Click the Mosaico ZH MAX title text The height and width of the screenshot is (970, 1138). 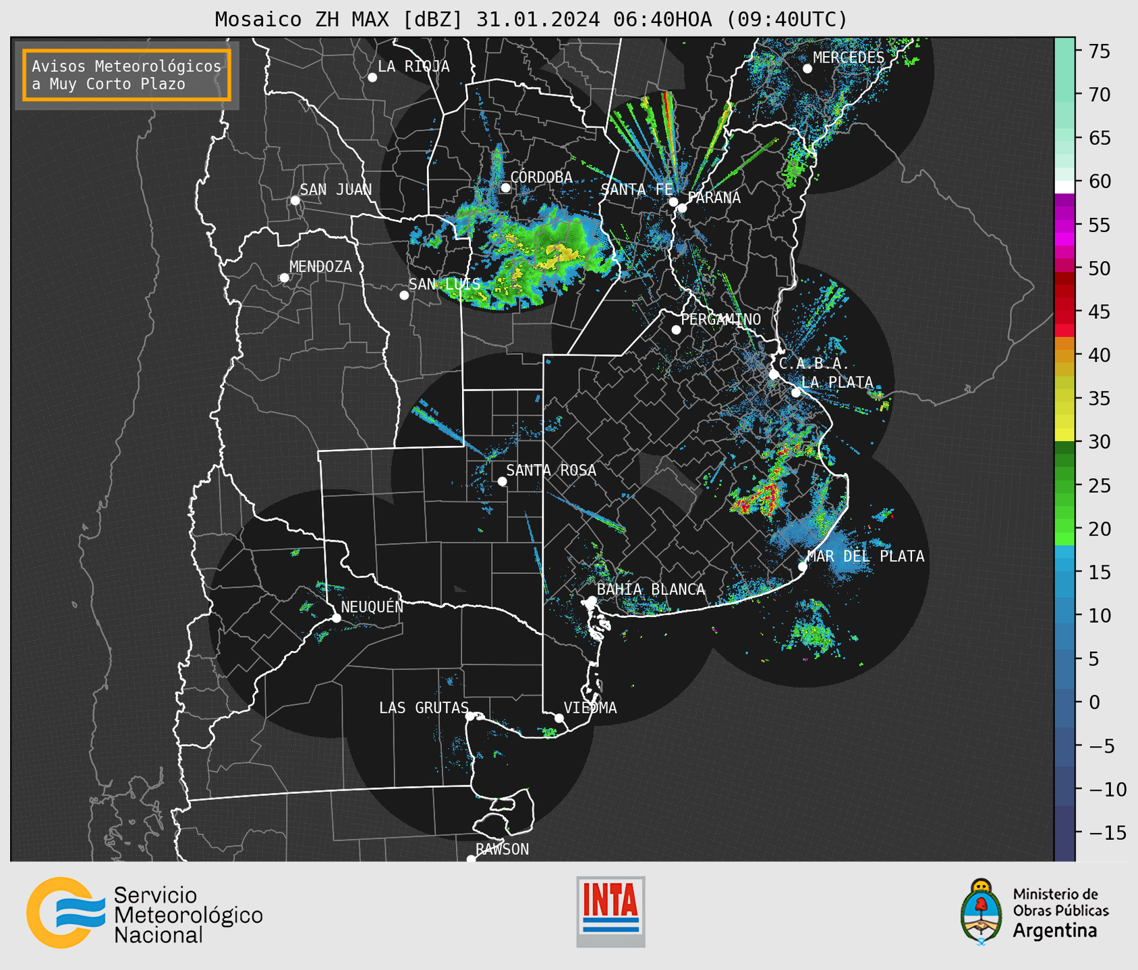(531, 19)
